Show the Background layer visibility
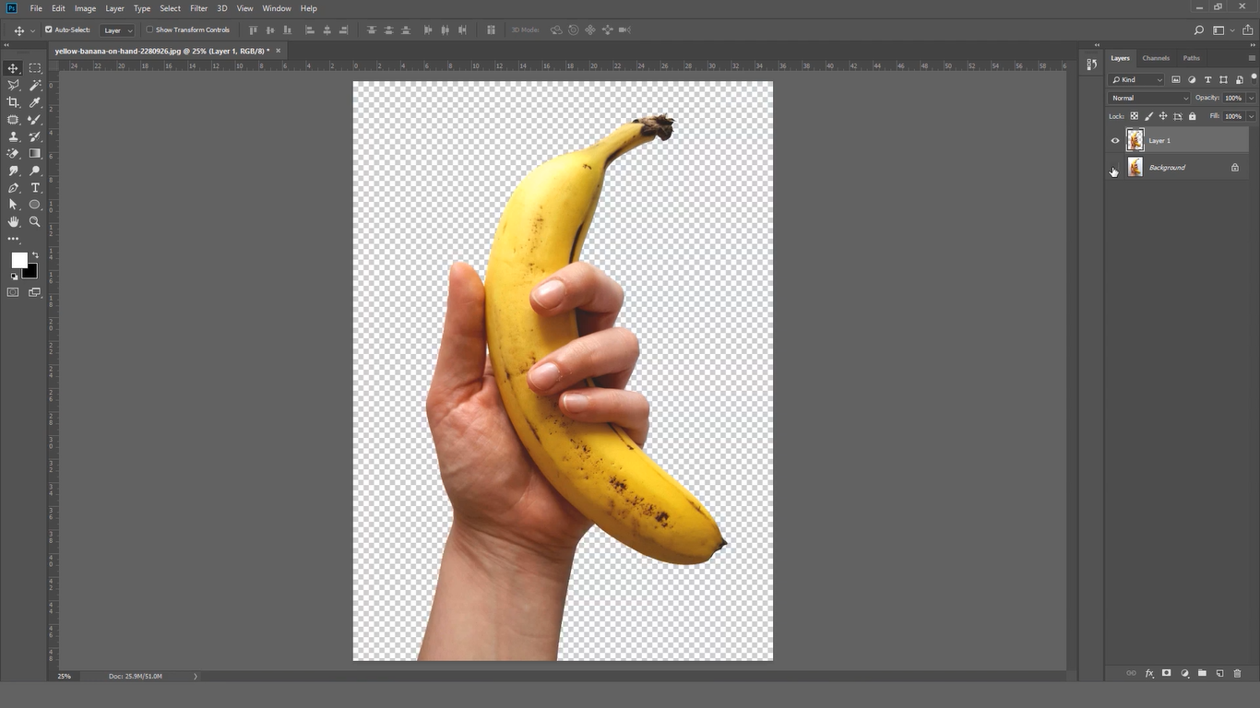 click(1113, 167)
